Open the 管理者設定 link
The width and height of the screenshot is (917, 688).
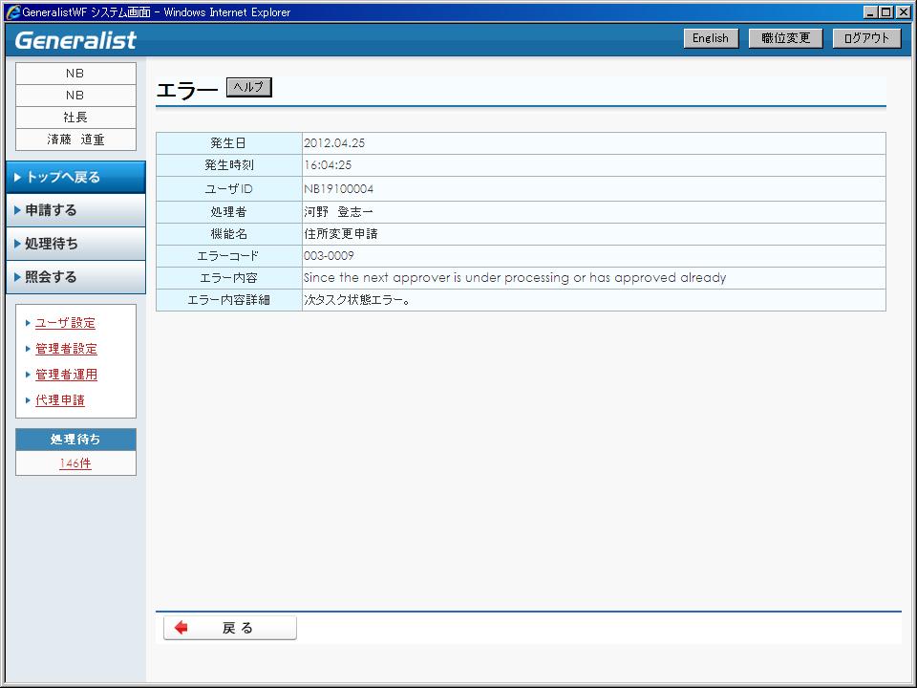click(66, 349)
